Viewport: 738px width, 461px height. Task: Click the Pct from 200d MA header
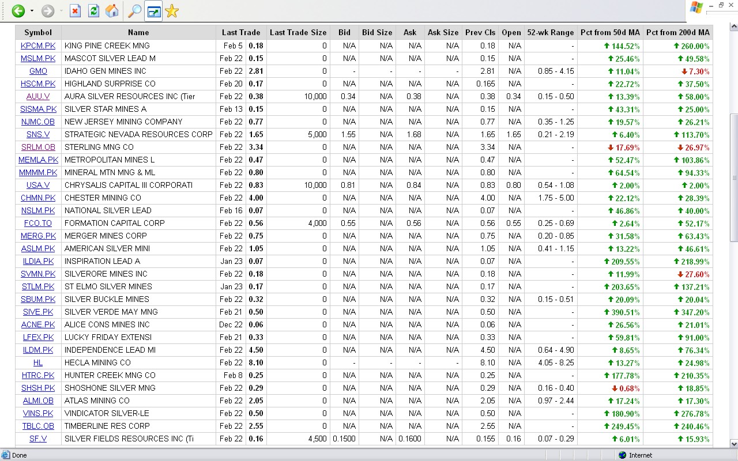click(x=678, y=33)
